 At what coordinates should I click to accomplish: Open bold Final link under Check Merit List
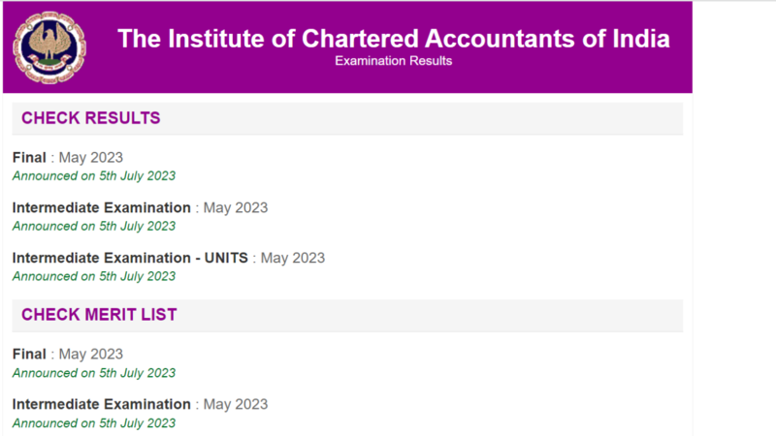pos(29,354)
